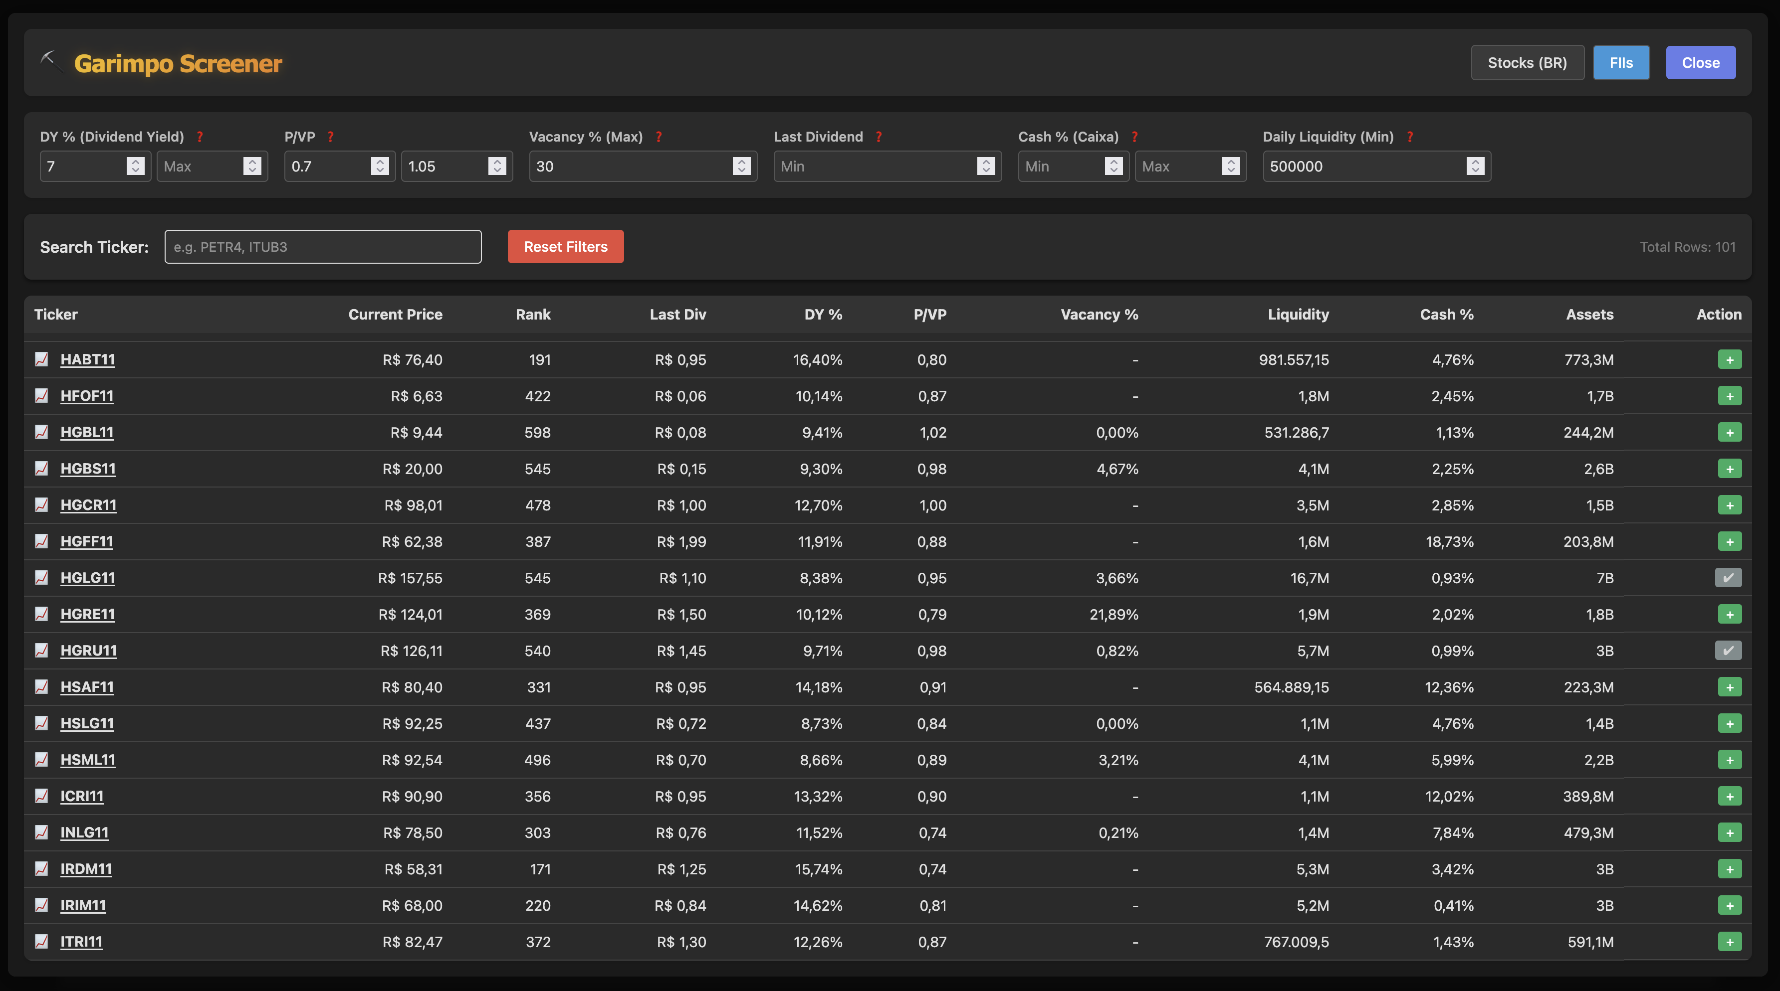
Task: Click the help icon beside Vacancy % (Max)
Action: pyautogui.click(x=659, y=137)
